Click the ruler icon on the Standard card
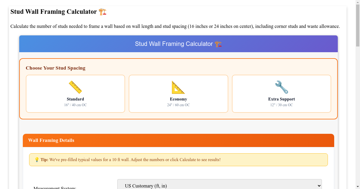The image size is (360, 189). [x=75, y=87]
